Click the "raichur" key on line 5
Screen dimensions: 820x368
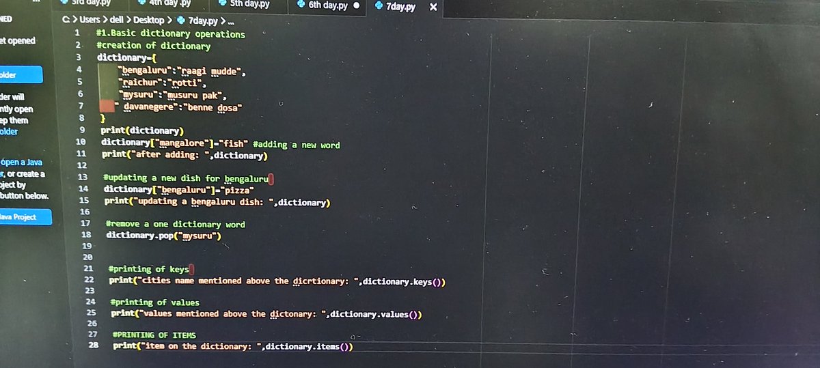(141, 83)
